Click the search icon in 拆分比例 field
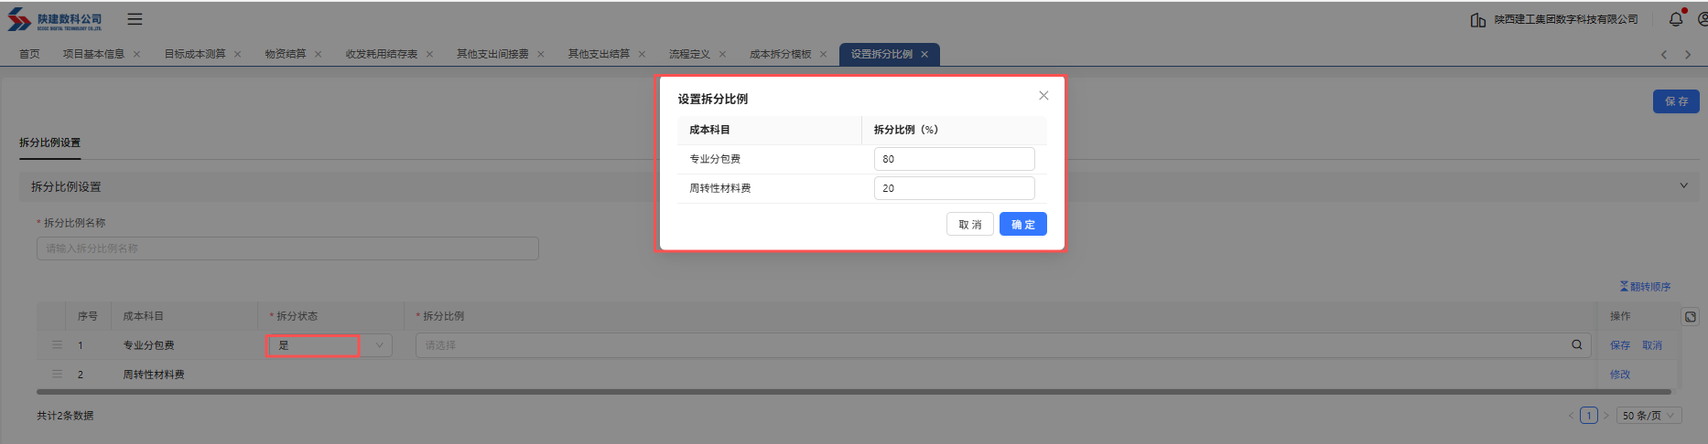Image resolution: width=1708 pixels, height=444 pixels. click(1576, 345)
